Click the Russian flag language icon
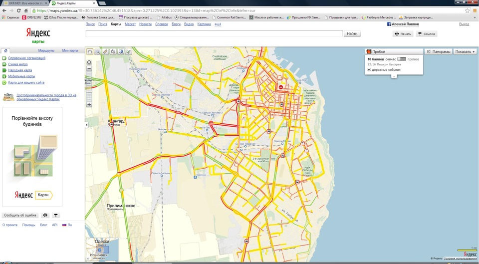The width and height of the screenshot is (479, 264). click(x=64, y=225)
